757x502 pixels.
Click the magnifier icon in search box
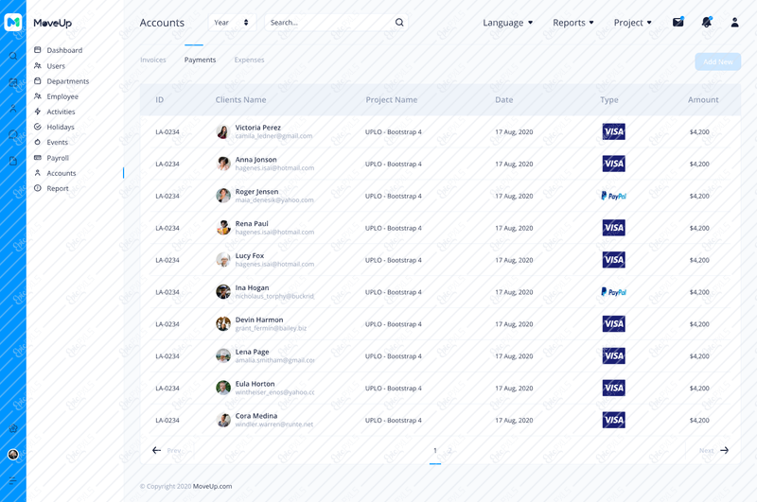(x=399, y=22)
